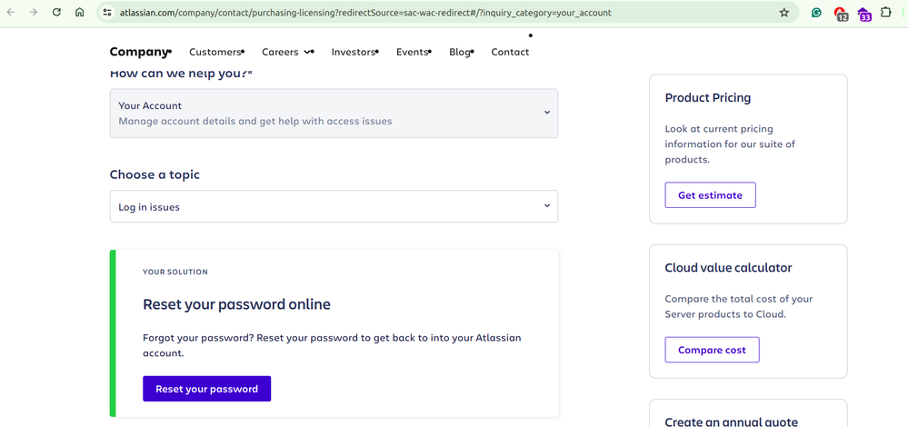
Task: Open the Grammarly extension icon
Action: click(x=816, y=12)
